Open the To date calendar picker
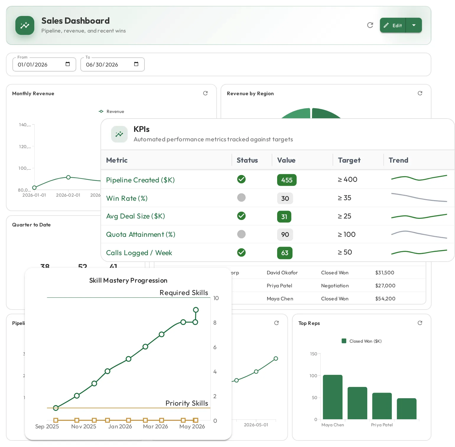The width and height of the screenshot is (455, 447). 136,64
